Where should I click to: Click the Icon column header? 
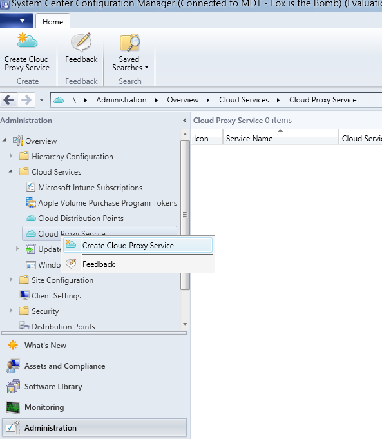click(x=207, y=139)
